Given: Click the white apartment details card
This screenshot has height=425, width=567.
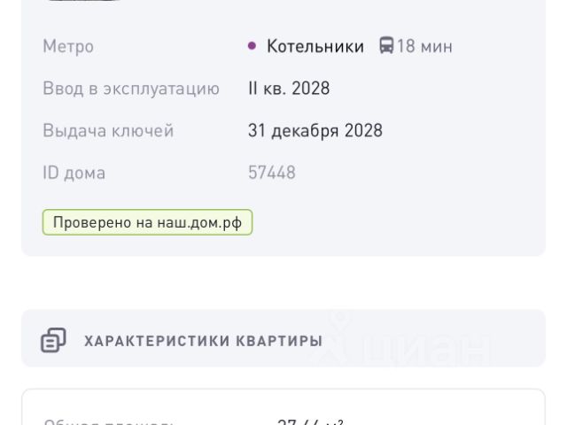Looking at the screenshot, I should (283, 407).
